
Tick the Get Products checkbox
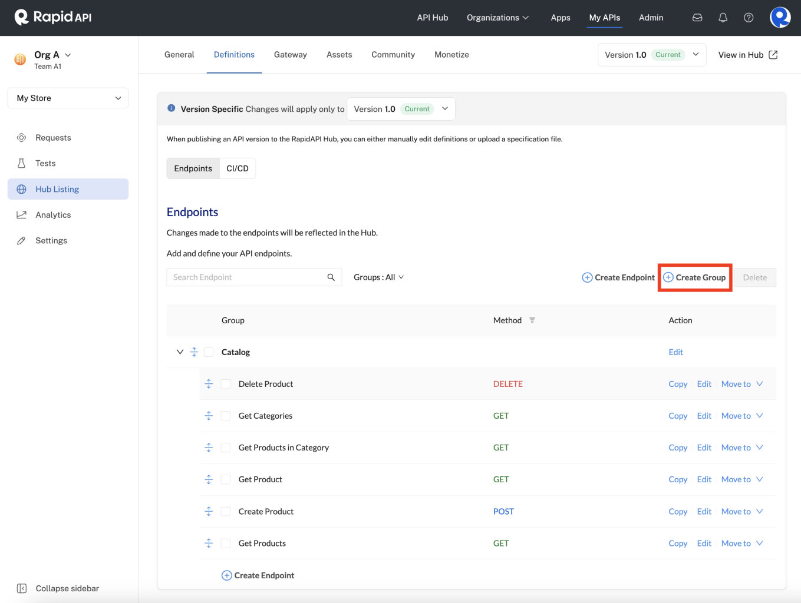pyautogui.click(x=226, y=543)
